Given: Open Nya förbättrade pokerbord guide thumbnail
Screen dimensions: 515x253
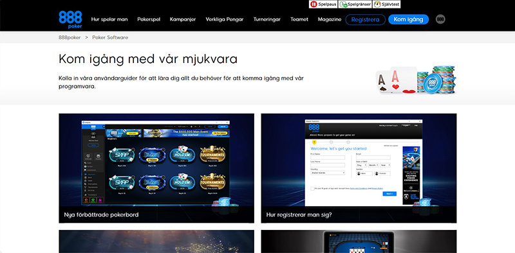Looking at the screenshot, I should click(156, 168).
